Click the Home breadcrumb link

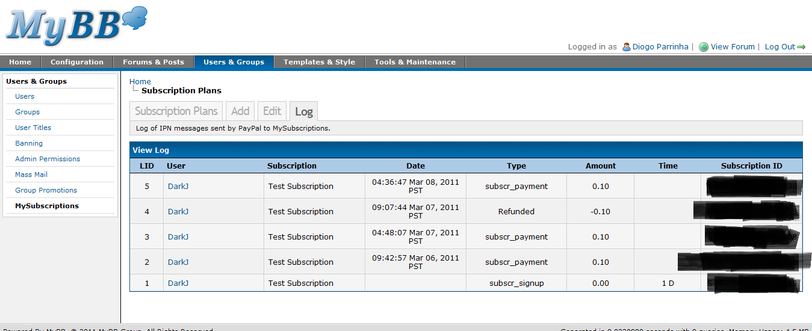point(140,81)
